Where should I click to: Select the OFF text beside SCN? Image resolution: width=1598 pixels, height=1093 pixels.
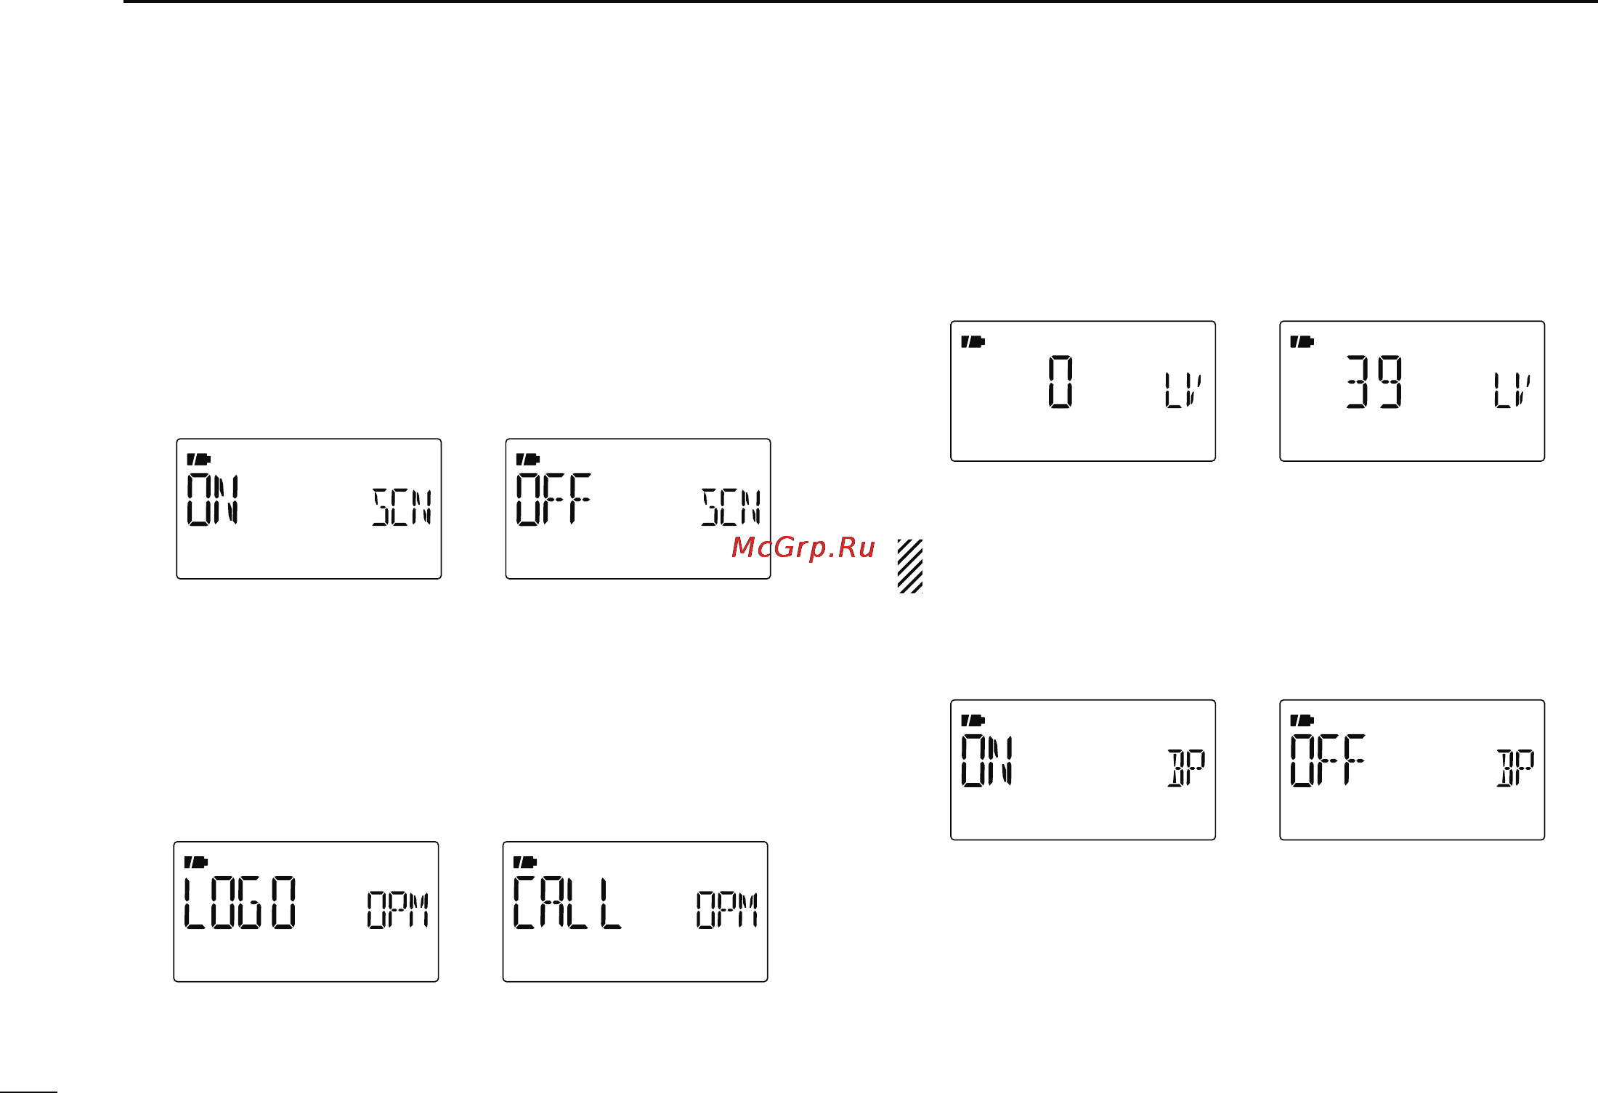553,499
